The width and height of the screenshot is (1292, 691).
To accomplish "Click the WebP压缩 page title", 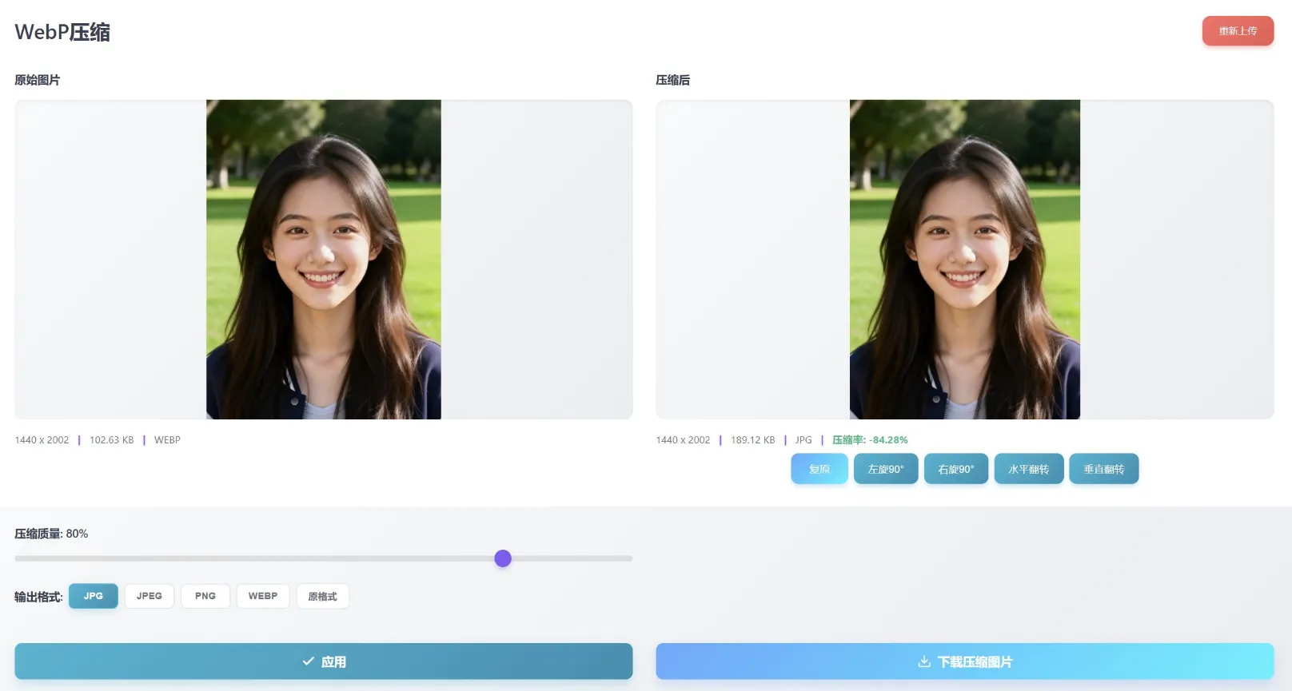I will [62, 32].
